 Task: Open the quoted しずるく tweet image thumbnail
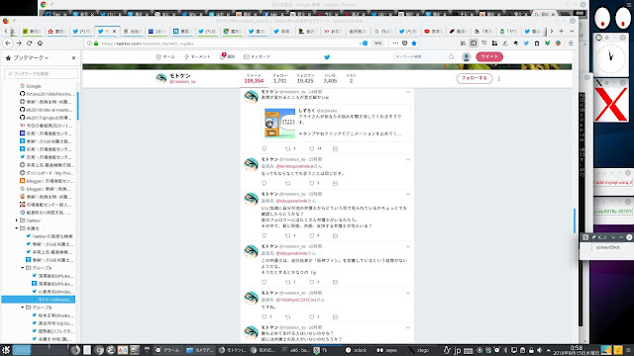coord(279,123)
